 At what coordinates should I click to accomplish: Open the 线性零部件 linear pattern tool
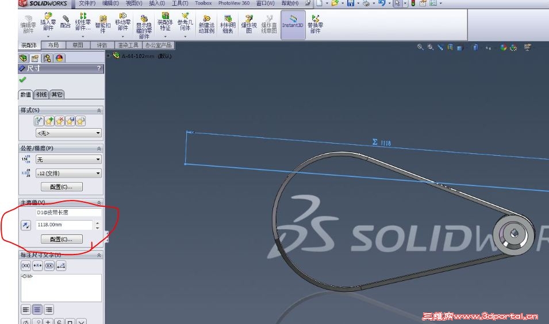(83, 22)
